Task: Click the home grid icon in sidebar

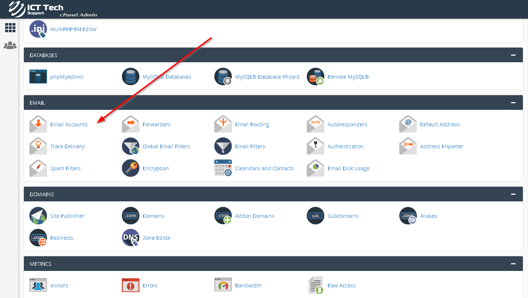Action: [x=10, y=27]
